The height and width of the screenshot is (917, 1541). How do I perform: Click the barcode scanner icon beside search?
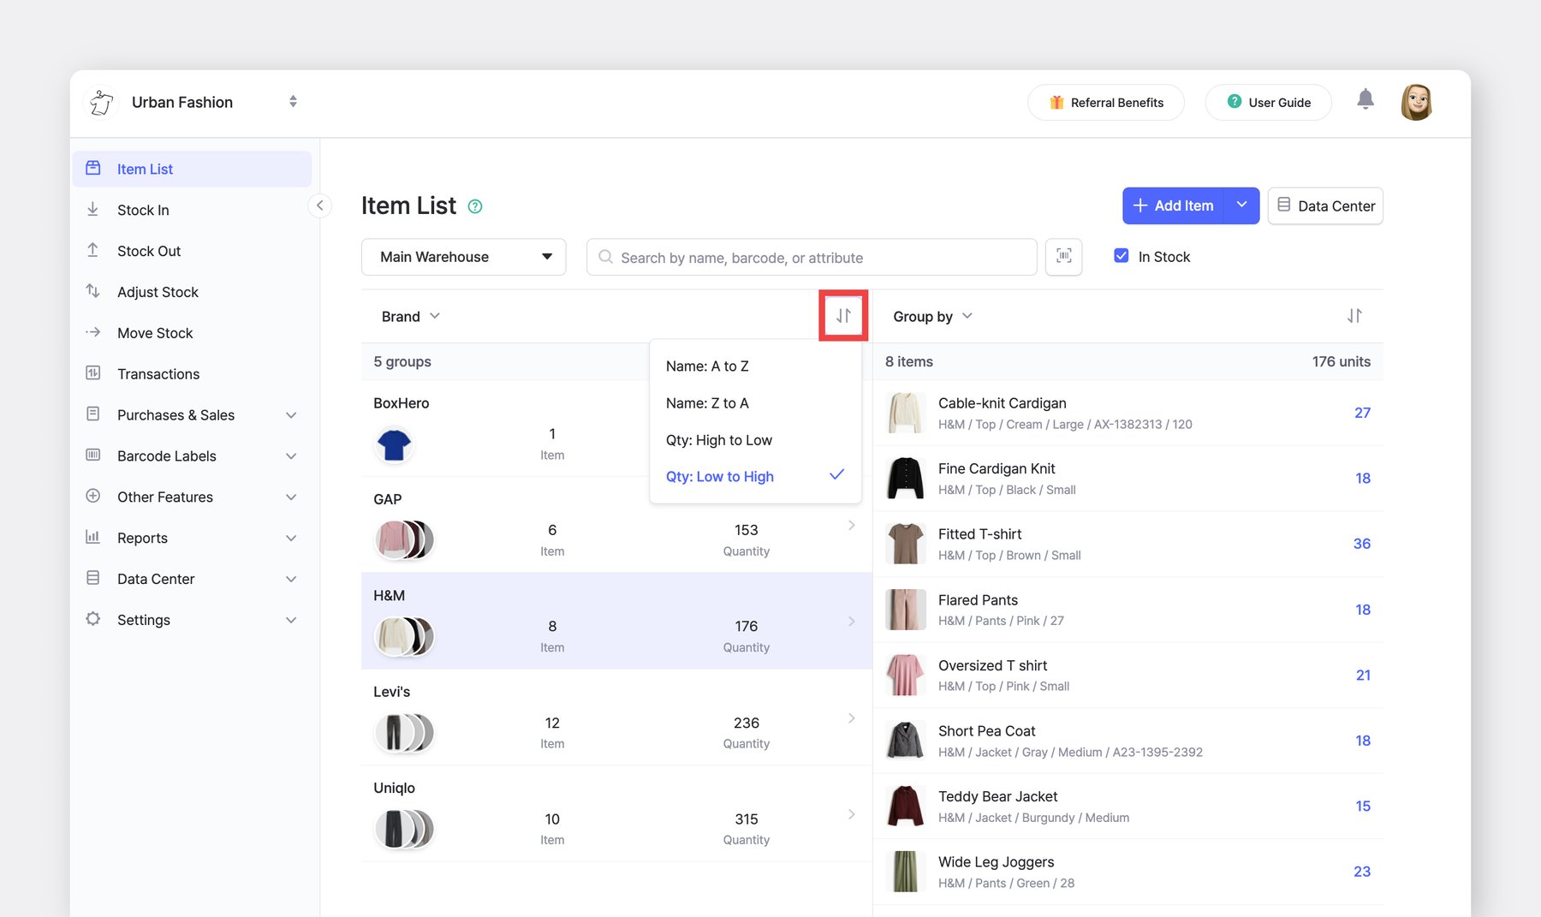coord(1063,257)
